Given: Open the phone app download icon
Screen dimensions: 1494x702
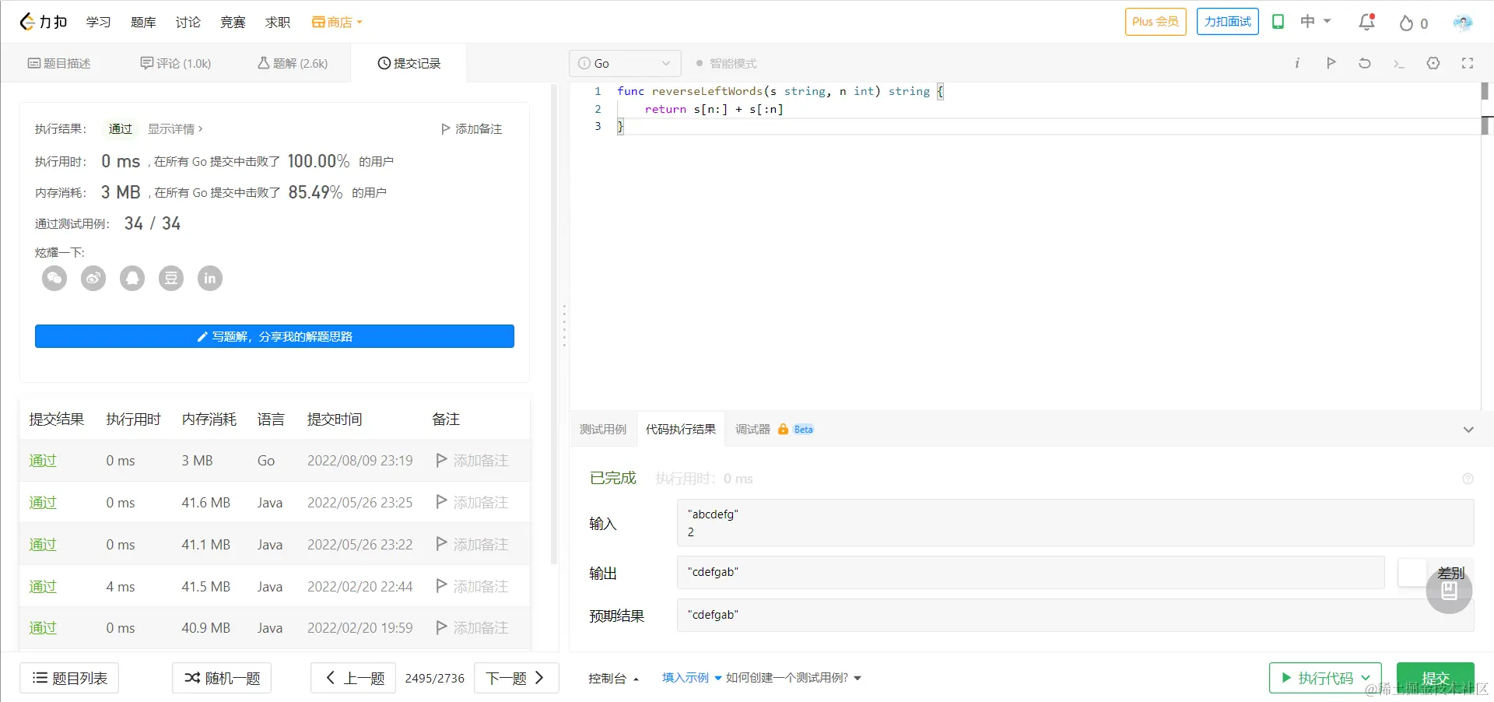Looking at the screenshot, I should pyautogui.click(x=1278, y=22).
